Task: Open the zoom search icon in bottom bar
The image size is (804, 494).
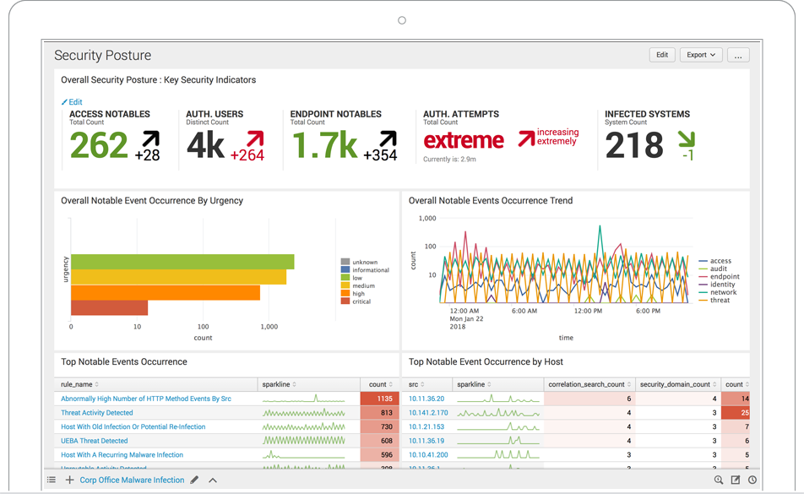Action: [x=719, y=480]
